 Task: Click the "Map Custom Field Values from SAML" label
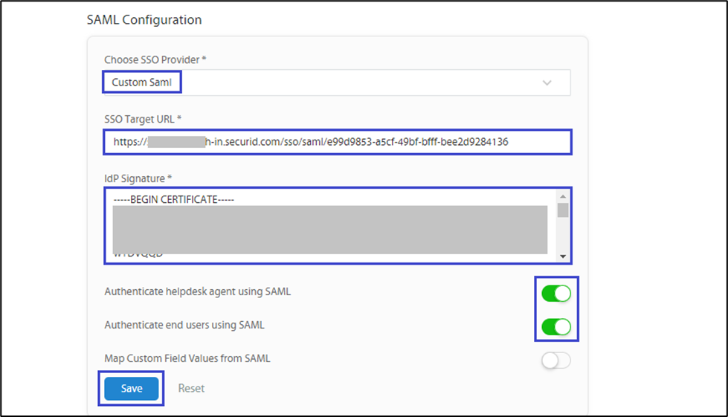point(187,358)
